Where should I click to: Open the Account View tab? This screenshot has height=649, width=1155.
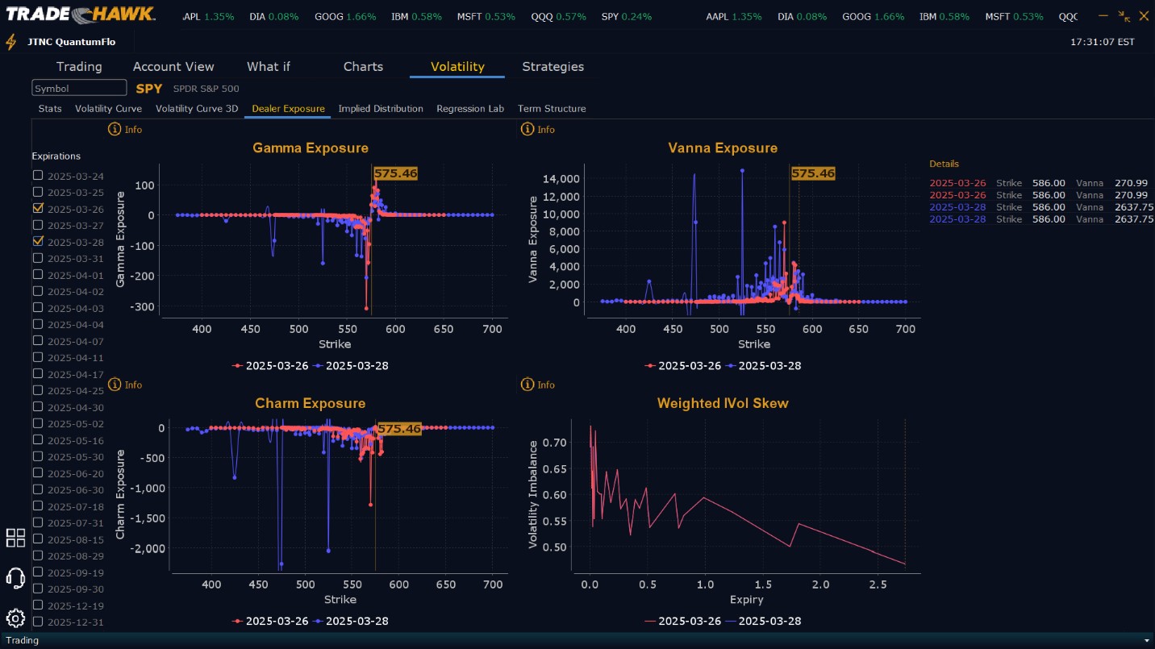173,67
